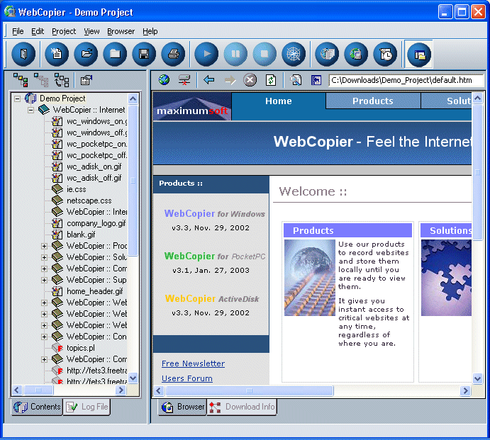Click the blue panel icon beside address field
The image size is (490, 440).
coord(316,80)
